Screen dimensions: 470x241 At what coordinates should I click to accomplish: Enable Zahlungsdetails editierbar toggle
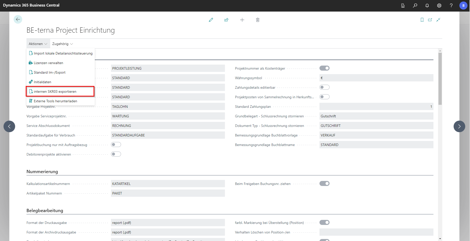coord(324,87)
